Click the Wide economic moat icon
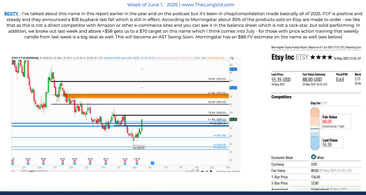 tap(313, 157)
